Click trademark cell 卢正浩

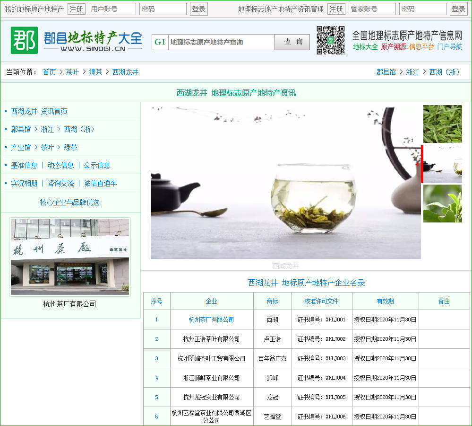pyautogui.click(x=273, y=339)
